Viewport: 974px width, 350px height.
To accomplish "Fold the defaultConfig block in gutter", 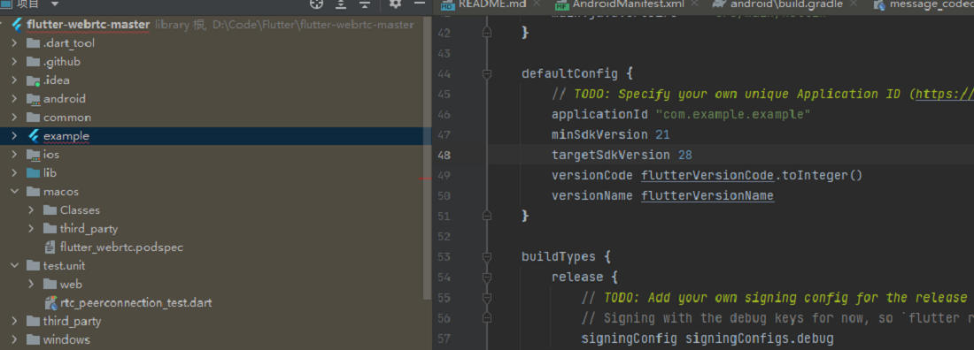I will click(487, 74).
